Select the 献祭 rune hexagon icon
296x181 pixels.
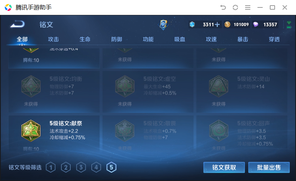pos(31,131)
